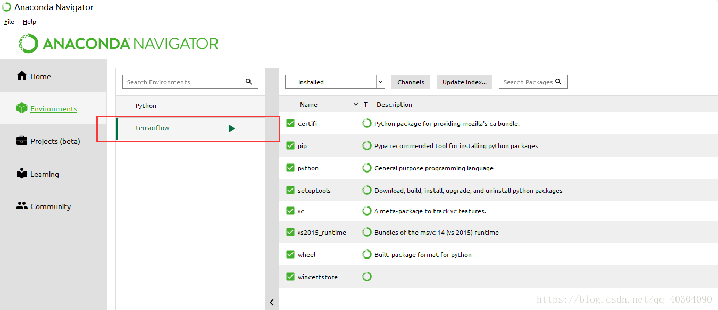Collapse the environments panel with left chevron

point(272,303)
